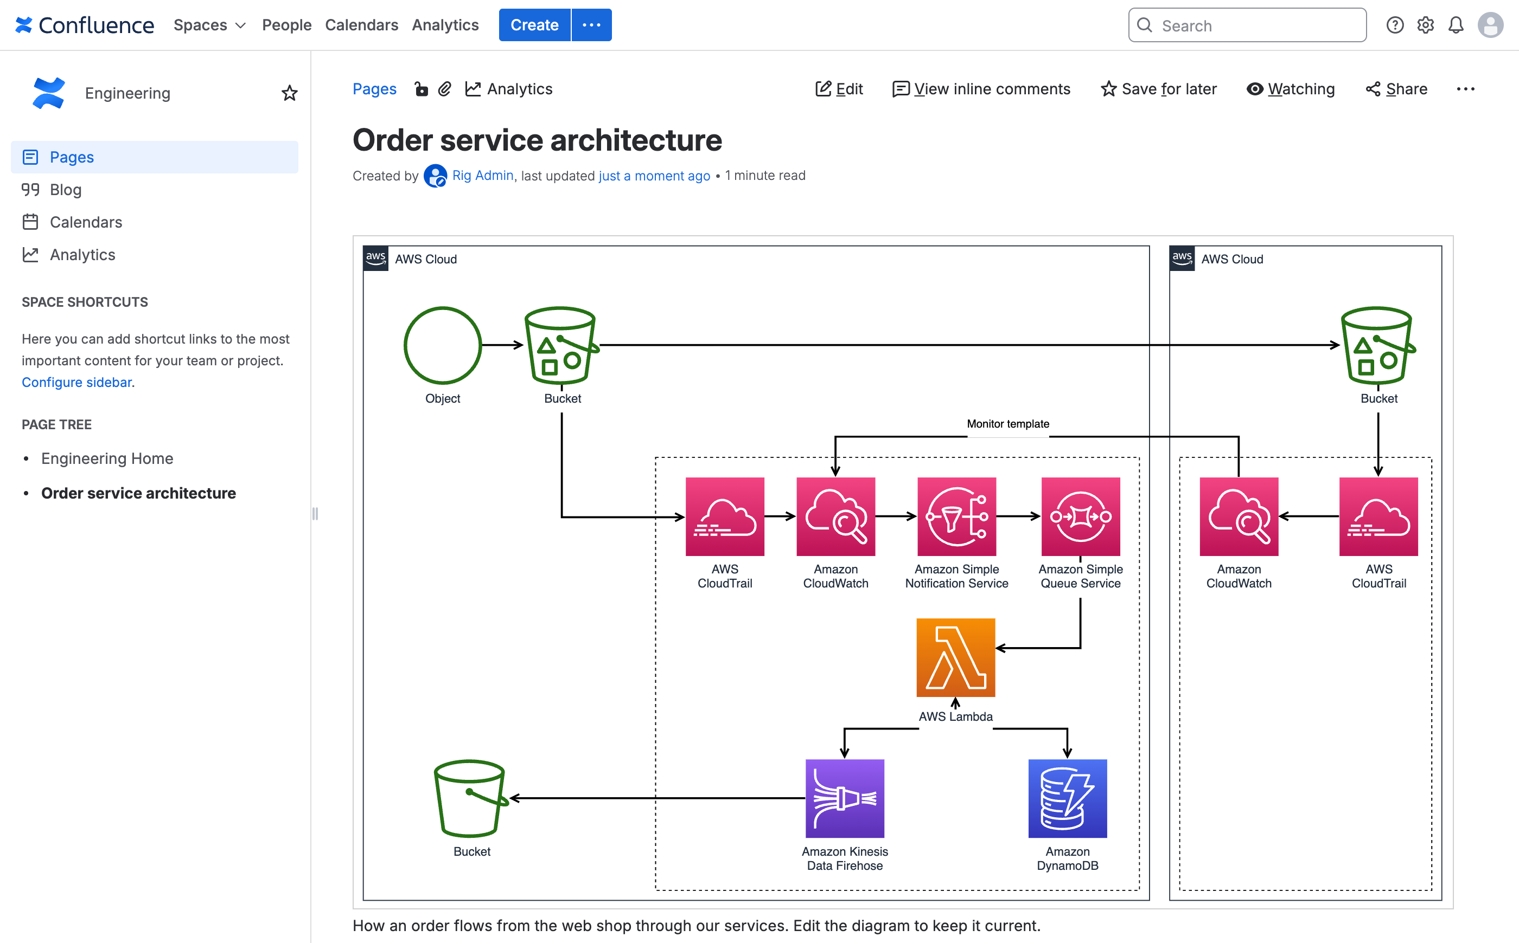Click Rig Admin's avatar in the byline
The image size is (1519, 943).
435,176
